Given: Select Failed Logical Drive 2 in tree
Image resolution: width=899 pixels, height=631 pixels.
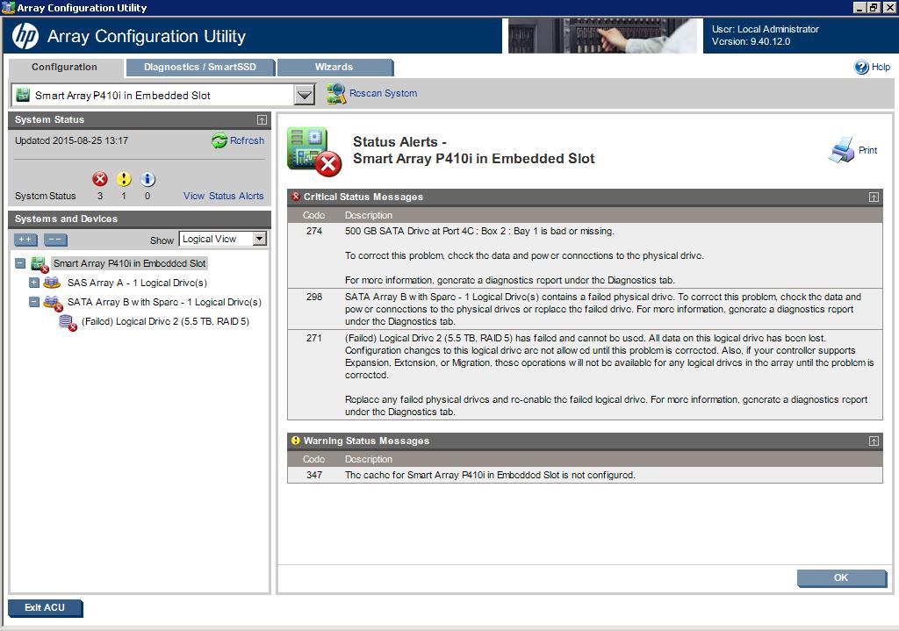Looking at the screenshot, I should (165, 321).
